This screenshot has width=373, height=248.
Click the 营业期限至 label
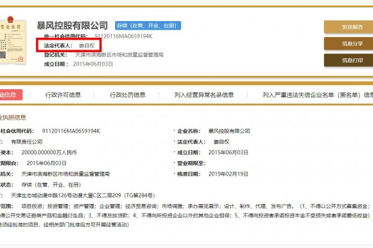point(191,163)
